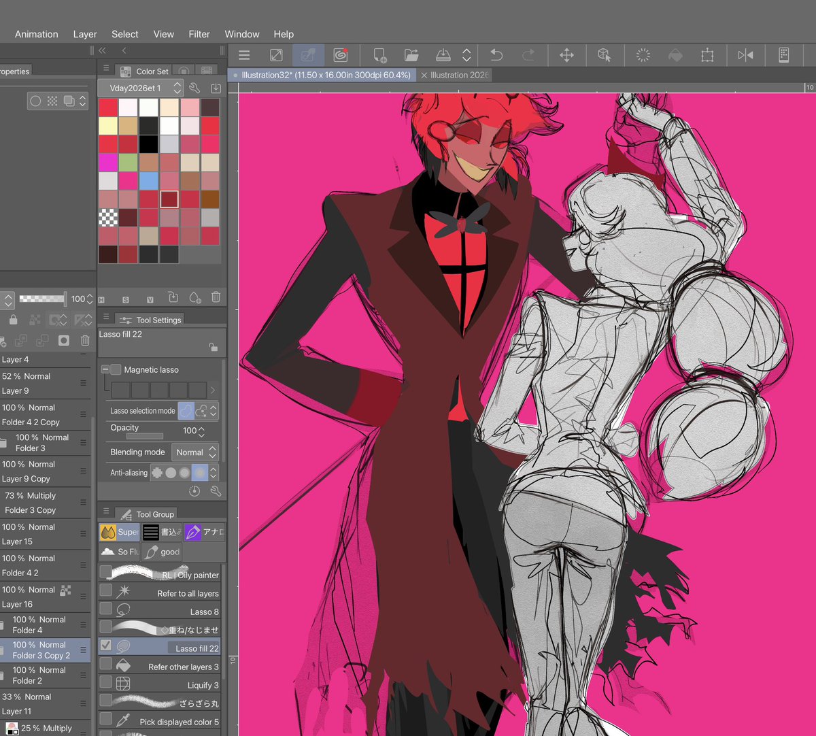Choose the Liquify 3 sub tool
This screenshot has width=816, height=736.
(x=159, y=682)
